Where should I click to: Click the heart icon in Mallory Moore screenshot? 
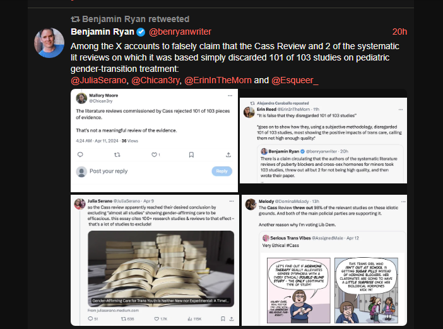[154, 154]
